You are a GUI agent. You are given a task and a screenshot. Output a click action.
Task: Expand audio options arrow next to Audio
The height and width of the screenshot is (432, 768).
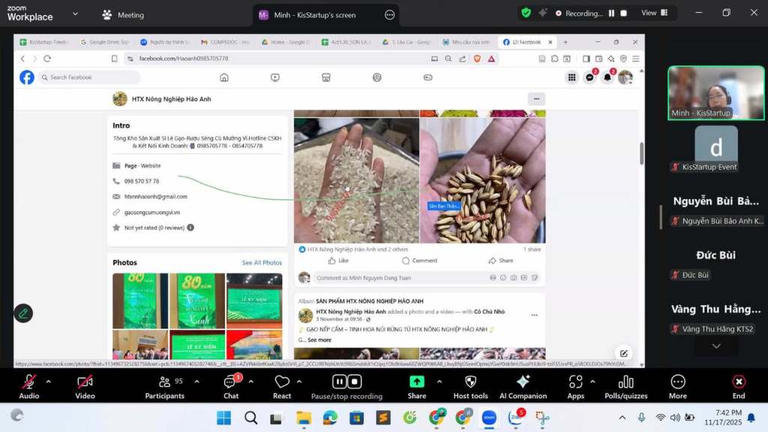(49, 381)
